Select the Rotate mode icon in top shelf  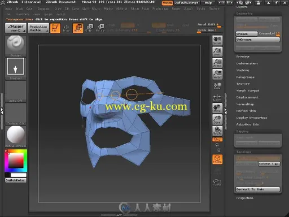point(100,28)
